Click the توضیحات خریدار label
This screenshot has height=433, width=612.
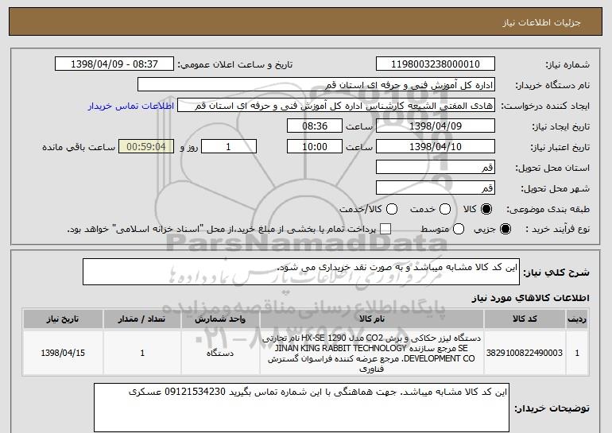click(x=552, y=408)
